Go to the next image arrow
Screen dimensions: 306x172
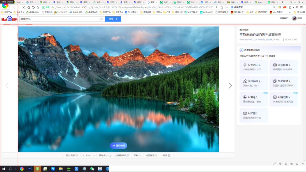click(x=230, y=85)
